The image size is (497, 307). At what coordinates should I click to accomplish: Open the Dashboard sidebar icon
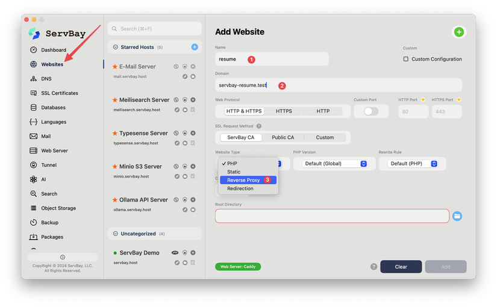point(33,50)
